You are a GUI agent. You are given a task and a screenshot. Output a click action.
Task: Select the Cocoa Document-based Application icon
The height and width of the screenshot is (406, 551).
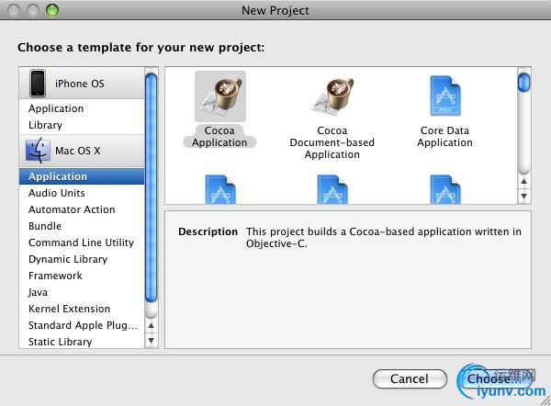pyautogui.click(x=332, y=96)
